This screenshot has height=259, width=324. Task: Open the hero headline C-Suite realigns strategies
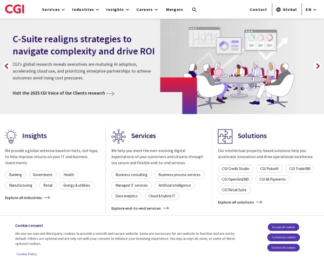(84, 45)
